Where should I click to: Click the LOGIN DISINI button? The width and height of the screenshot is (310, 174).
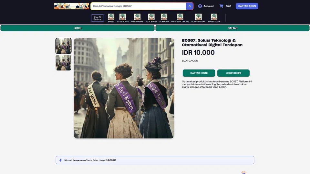[233, 73]
